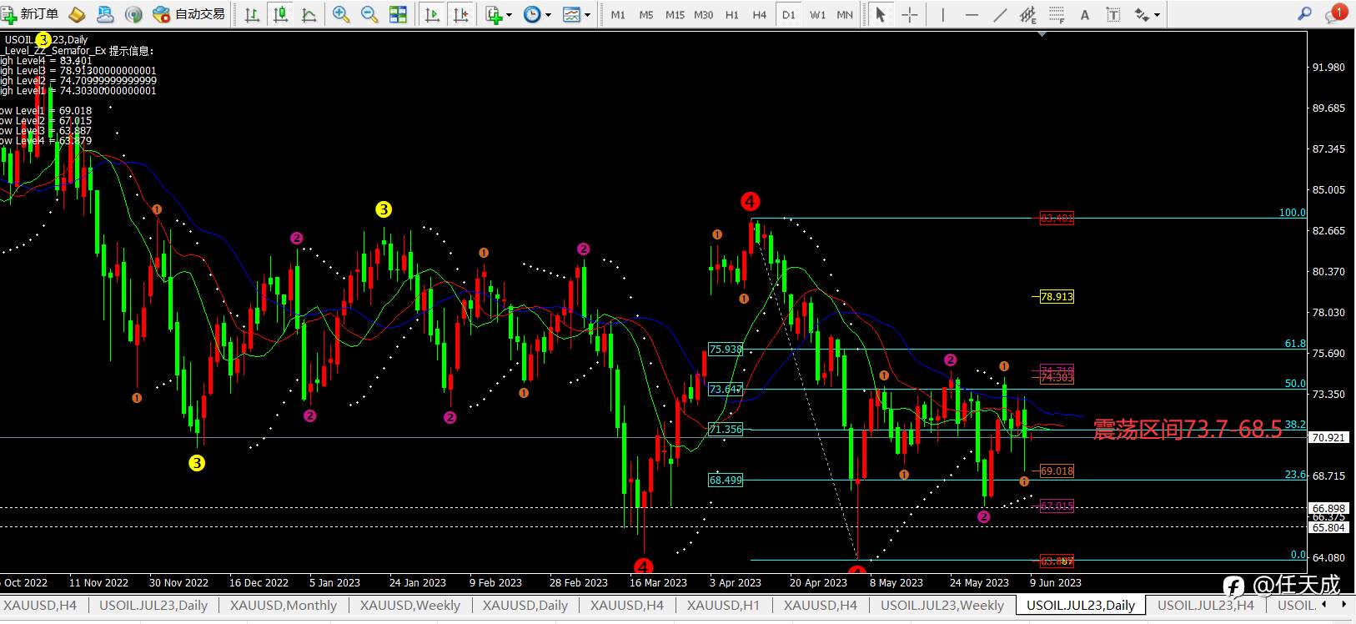Image resolution: width=1356 pixels, height=624 pixels.
Task: Select the M1 timeframe
Action: [x=618, y=15]
